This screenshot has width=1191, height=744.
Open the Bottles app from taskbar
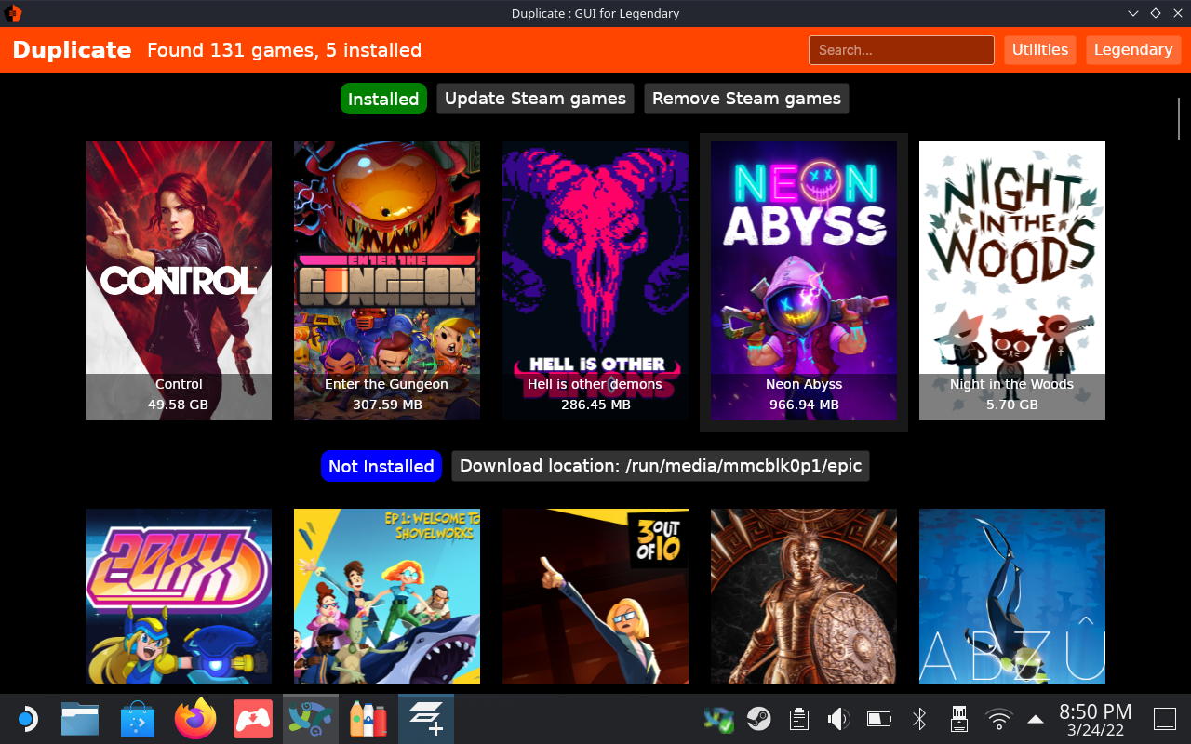(x=368, y=719)
